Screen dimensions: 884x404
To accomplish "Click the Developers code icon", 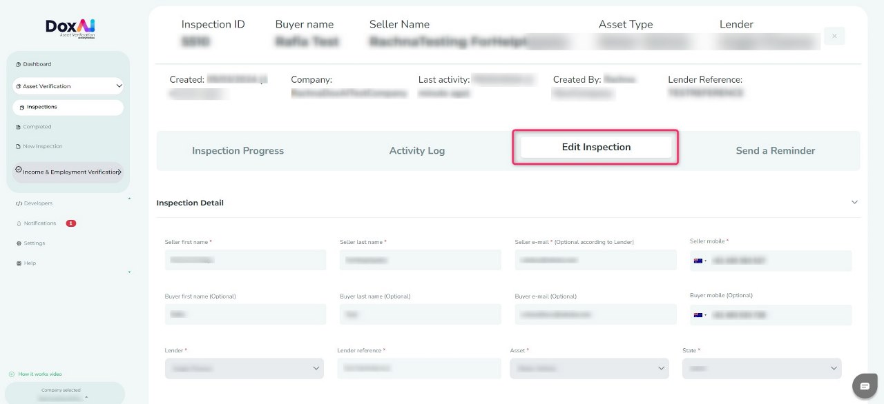I will coord(19,203).
